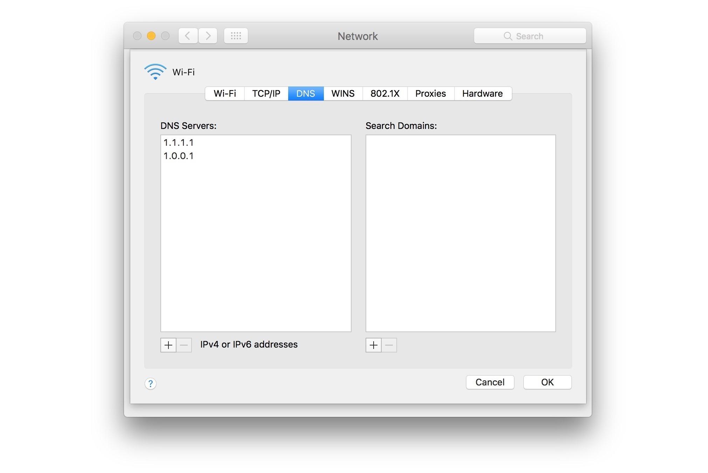Open the WINS tab
Image resolution: width=708 pixels, height=473 pixels.
343,94
